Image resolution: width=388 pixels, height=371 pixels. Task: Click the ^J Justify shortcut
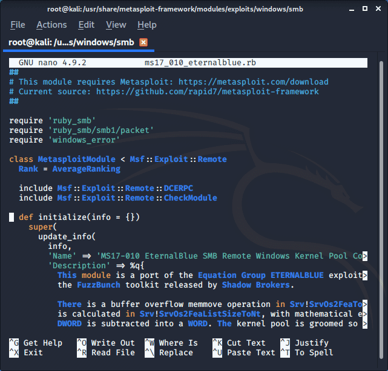click(x=304, y=343)
